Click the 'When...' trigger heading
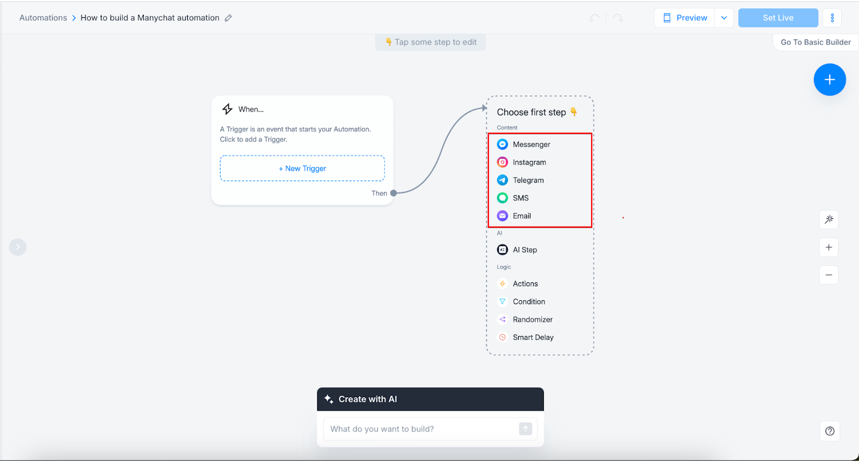This screenshot has width=859, height=461. point(251,109)
